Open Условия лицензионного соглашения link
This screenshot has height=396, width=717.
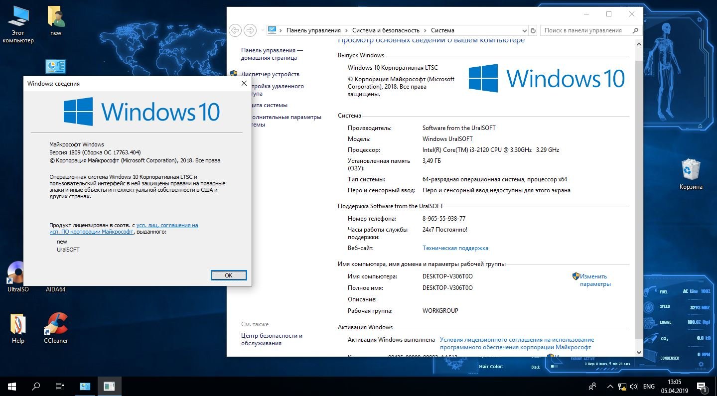click(x=517, y=343)
